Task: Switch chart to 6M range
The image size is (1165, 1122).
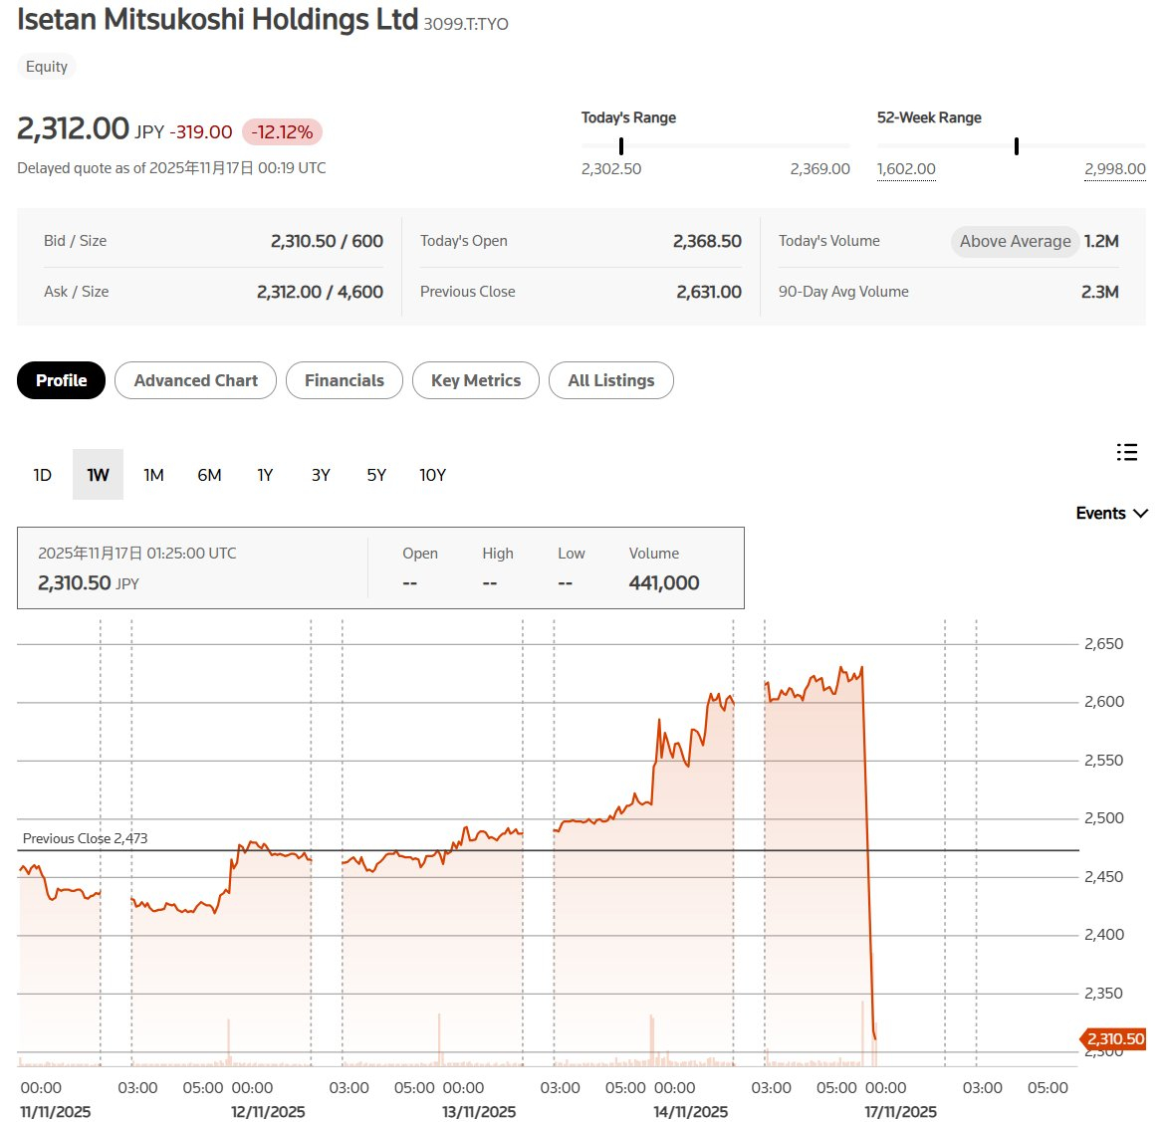Action: 209,475
